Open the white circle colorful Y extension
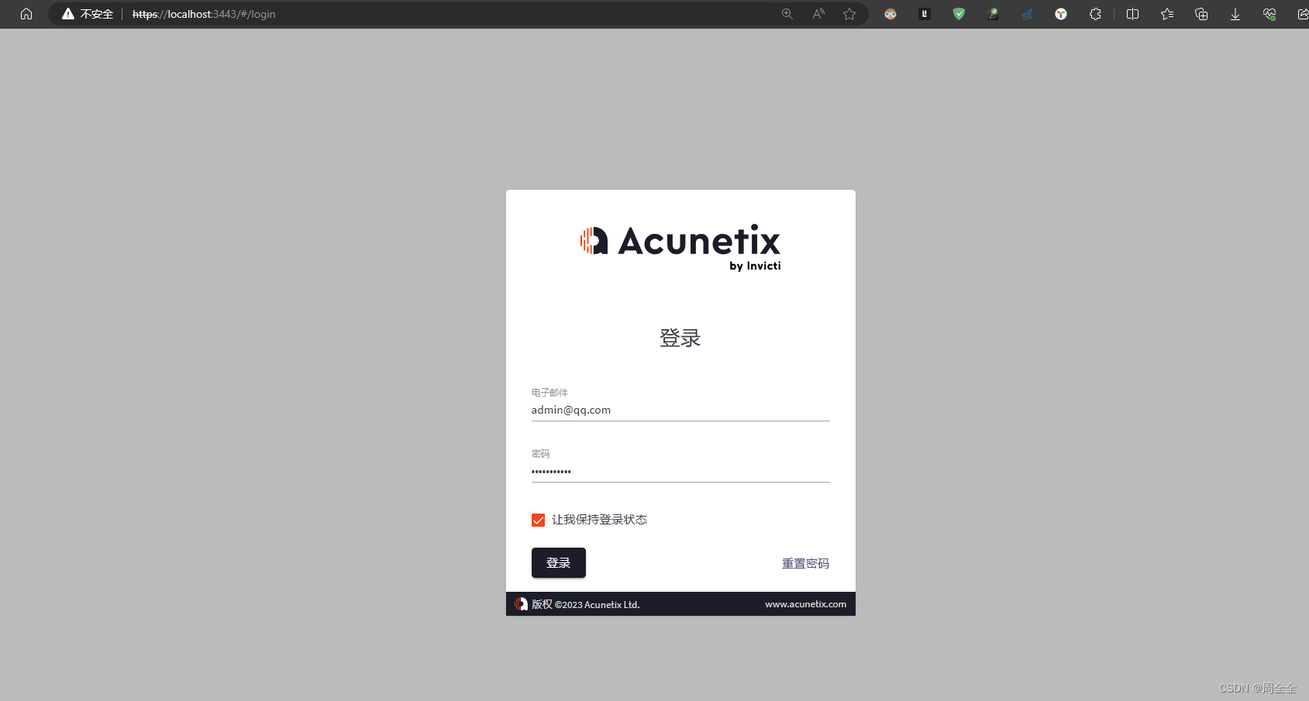Screen dimensions: 1309x701 tap(1061, 14)
